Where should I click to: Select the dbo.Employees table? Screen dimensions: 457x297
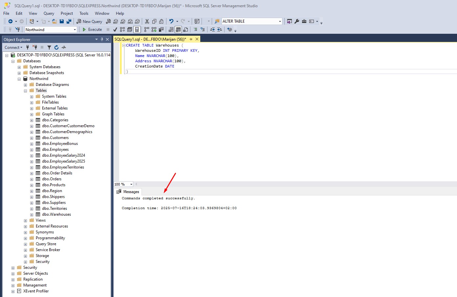55,149
